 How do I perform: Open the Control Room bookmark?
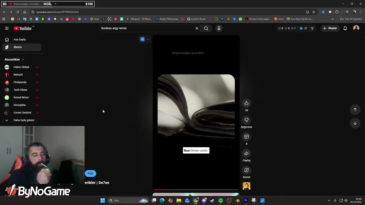tap(196, 19)
